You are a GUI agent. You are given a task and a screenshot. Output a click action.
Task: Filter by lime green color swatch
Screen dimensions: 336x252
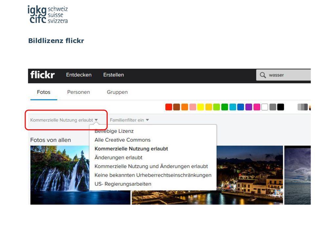tap(217, 107)
